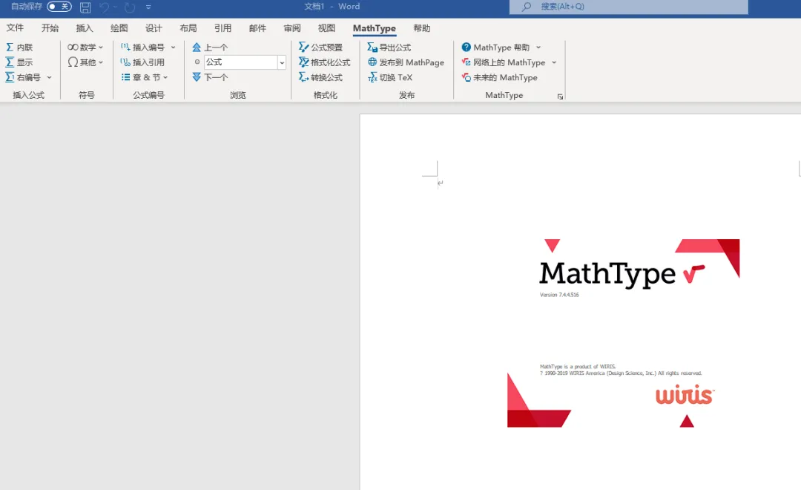801x490 pixels.
Task: Switch to the 邮件 tab
Action: (x=257, y=28)
